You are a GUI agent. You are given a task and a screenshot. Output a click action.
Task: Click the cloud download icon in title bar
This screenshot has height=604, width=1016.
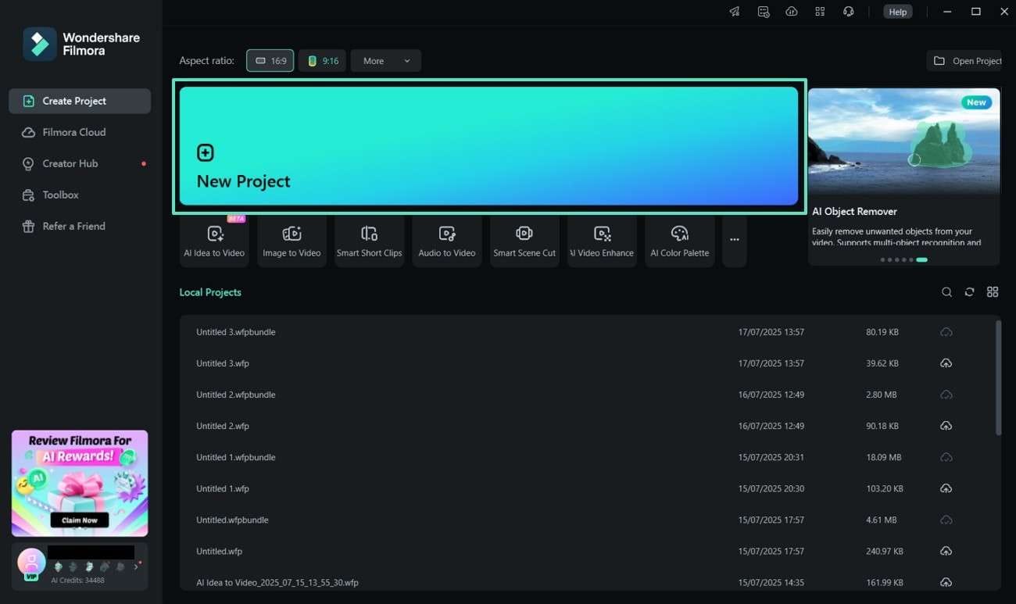click(792, 12)
